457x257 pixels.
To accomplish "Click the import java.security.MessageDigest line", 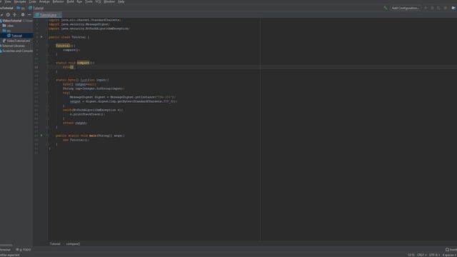I will pos(79,24).
